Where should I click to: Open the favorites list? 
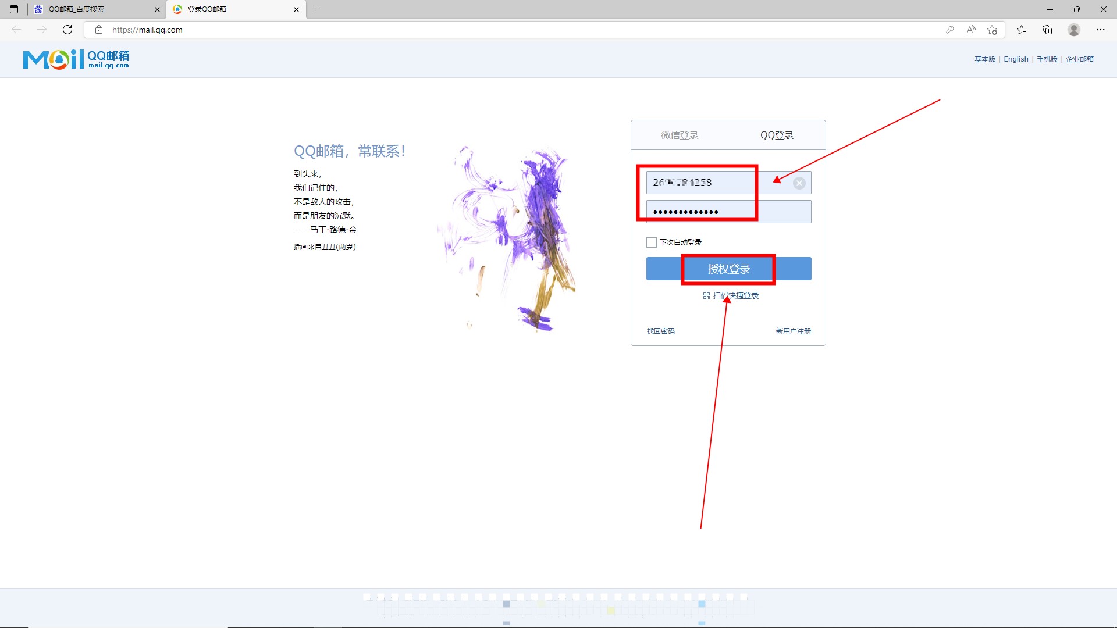(x=1022, y=30)
